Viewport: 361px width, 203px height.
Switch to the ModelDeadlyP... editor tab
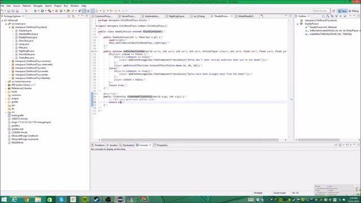(246, 16)
